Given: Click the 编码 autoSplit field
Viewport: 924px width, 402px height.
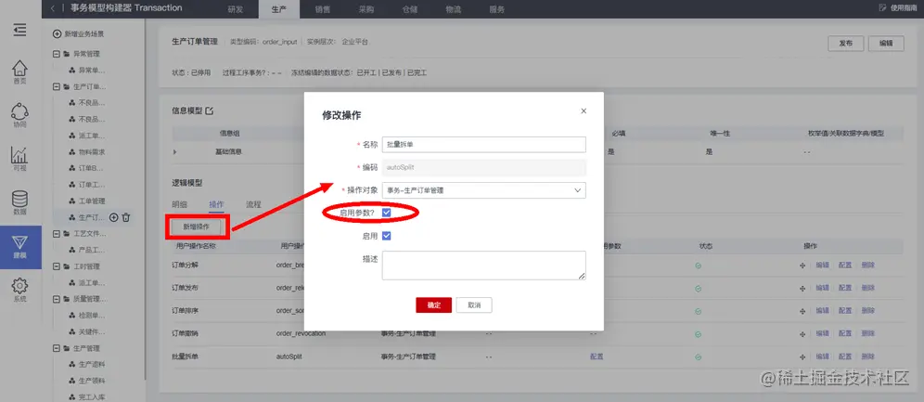Looking at the screenshot, I should [484, 167].
